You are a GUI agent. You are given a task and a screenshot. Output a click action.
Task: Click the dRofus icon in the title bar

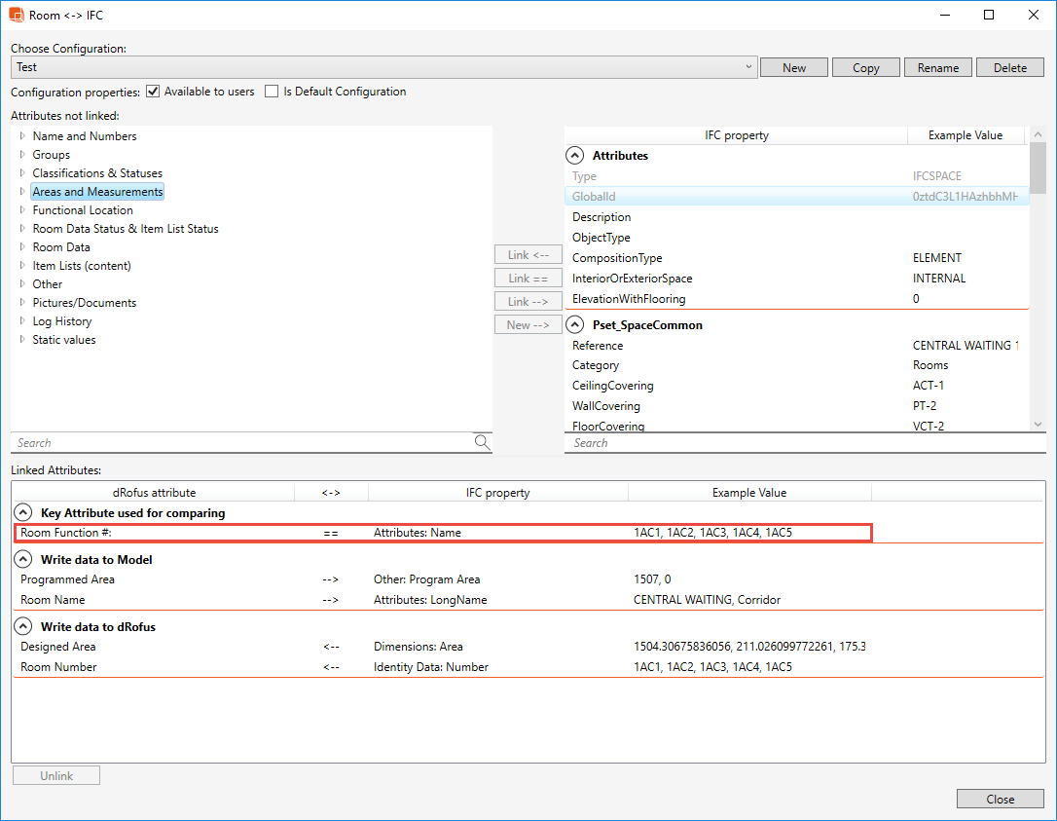[x=17, y=15]
